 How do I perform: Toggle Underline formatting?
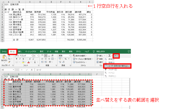[23, 59]
